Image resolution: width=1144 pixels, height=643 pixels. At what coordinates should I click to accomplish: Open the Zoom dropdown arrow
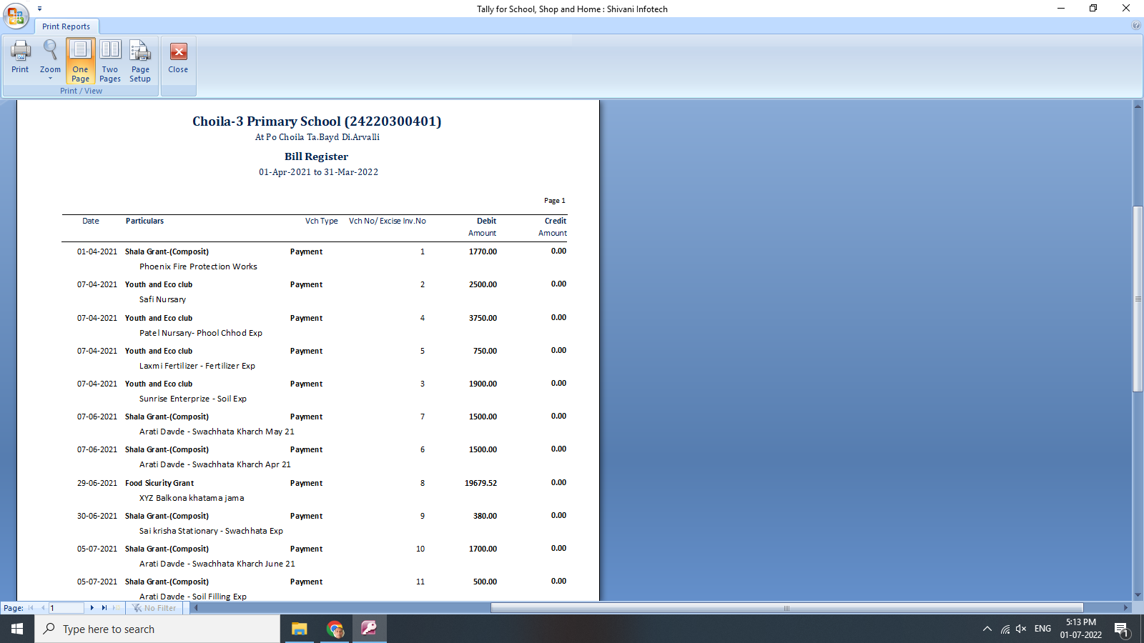[x=49, y=77]
